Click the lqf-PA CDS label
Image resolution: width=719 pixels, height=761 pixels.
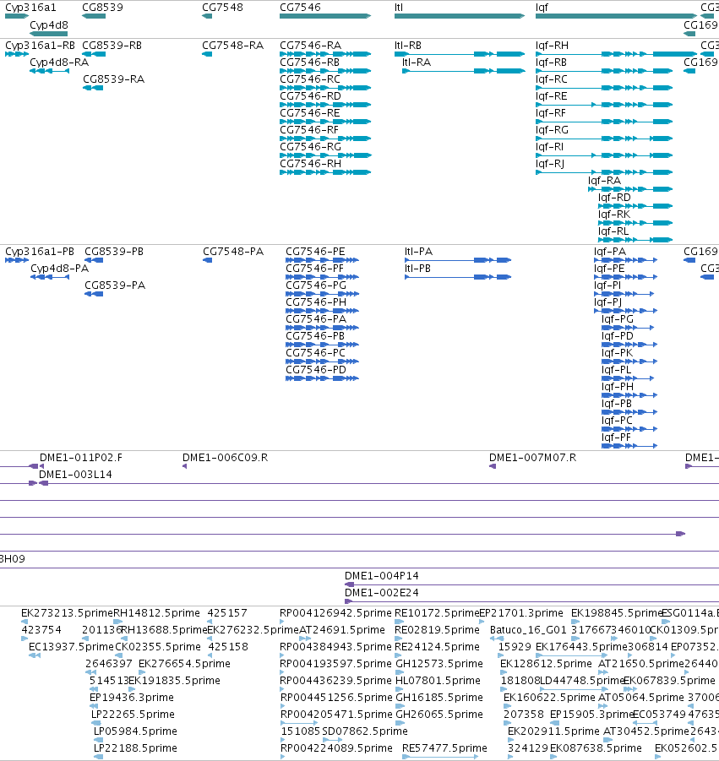coord(610,252)
